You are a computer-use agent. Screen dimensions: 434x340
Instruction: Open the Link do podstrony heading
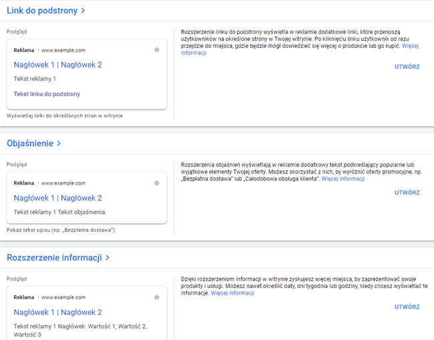41,11
